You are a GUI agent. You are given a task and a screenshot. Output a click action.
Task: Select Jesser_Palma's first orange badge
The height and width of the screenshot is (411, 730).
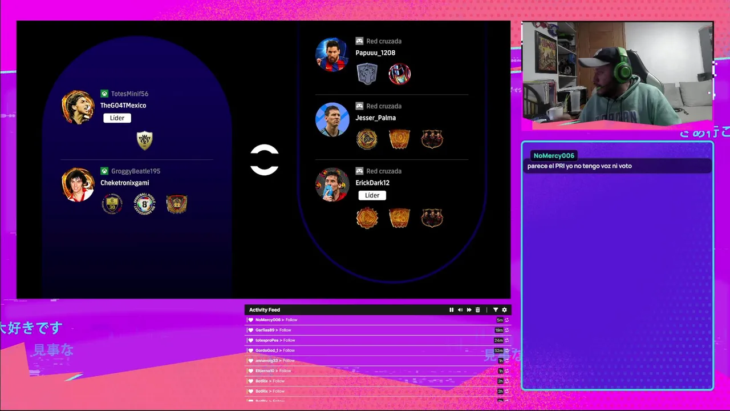(x=367, y=139)
